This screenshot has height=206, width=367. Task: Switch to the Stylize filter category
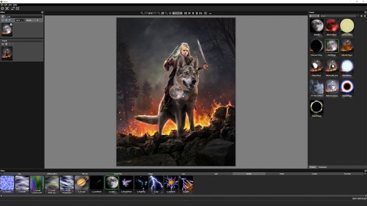[x=282, y=174]
